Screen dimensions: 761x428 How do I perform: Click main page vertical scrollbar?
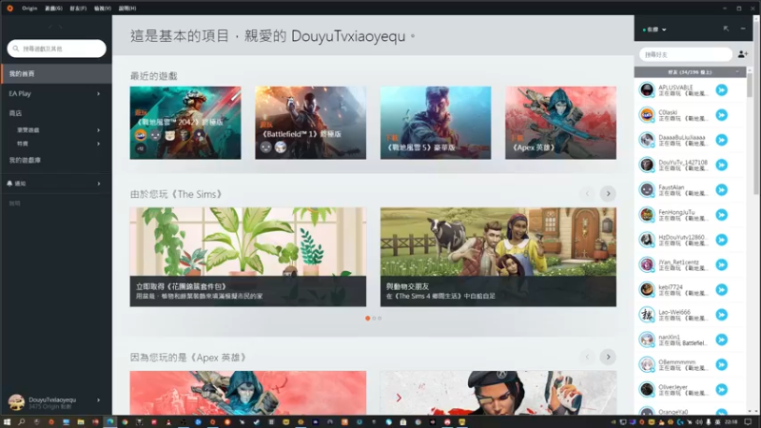[756, 107]
